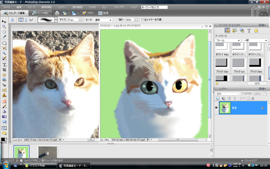270x169 pixels.
Task: Click the new layer icon in Layers panel
Action: [x=218, y=98]
